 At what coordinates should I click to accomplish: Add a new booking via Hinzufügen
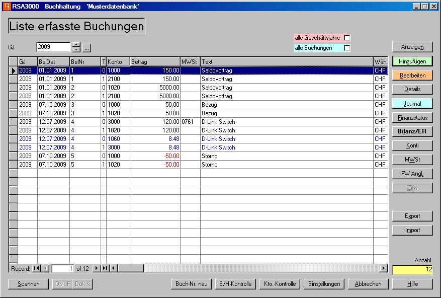point(412,61)
